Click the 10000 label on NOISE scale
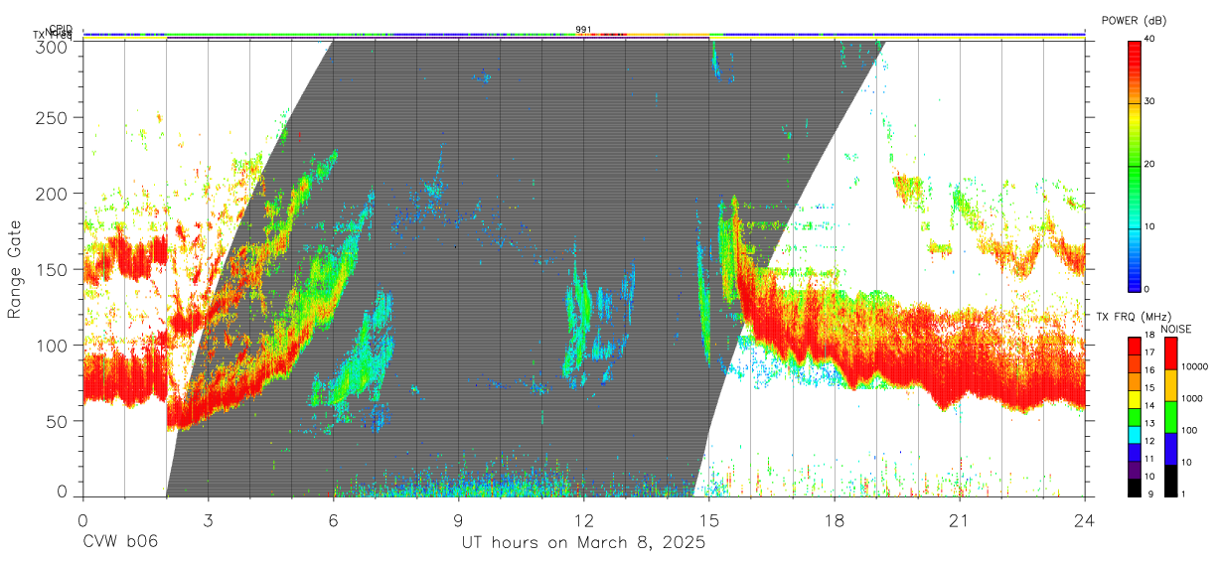This screenshot has height=563, width=1220. point(1194,367)
